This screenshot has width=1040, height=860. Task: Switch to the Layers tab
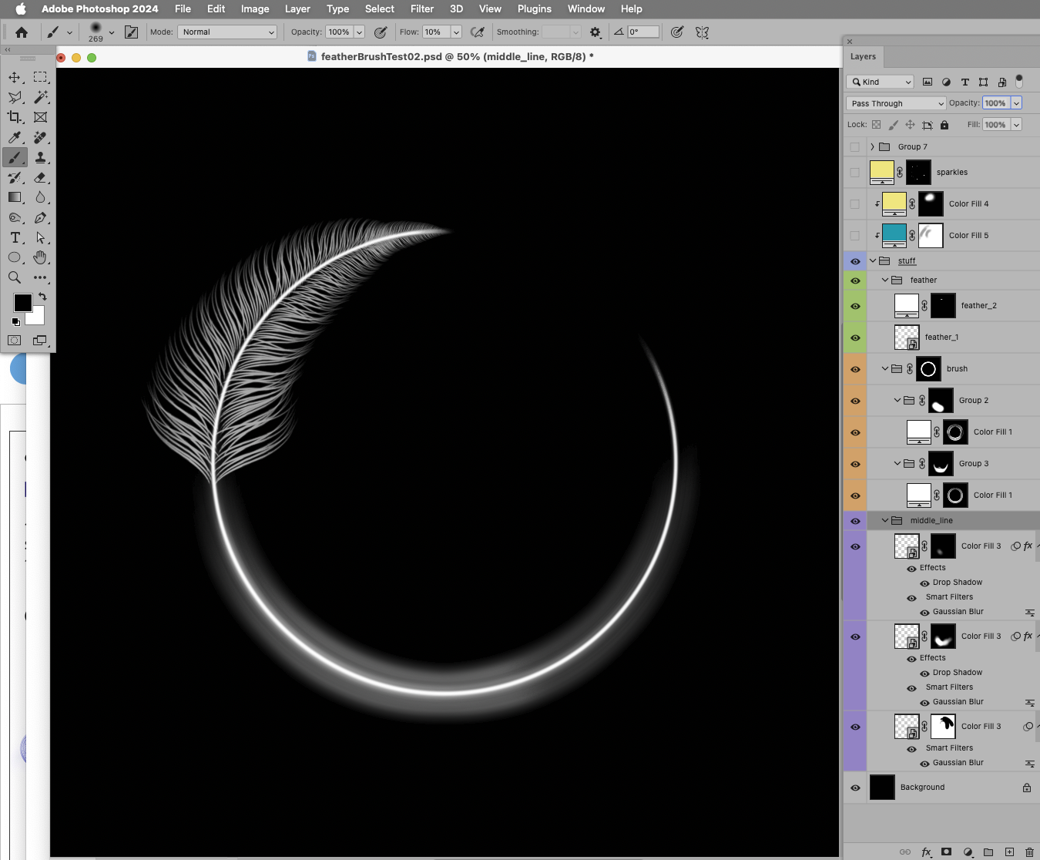863,56
